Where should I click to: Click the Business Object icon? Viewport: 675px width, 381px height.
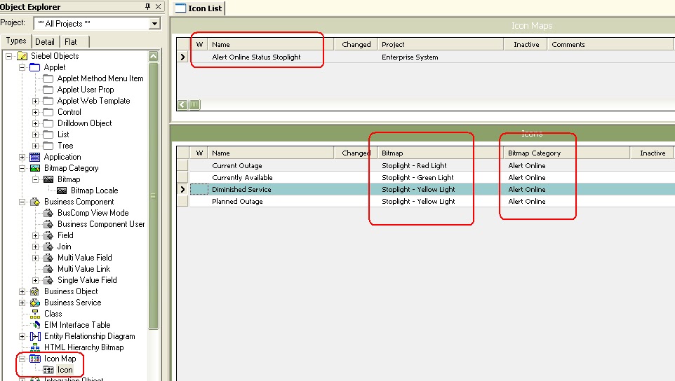35,291
